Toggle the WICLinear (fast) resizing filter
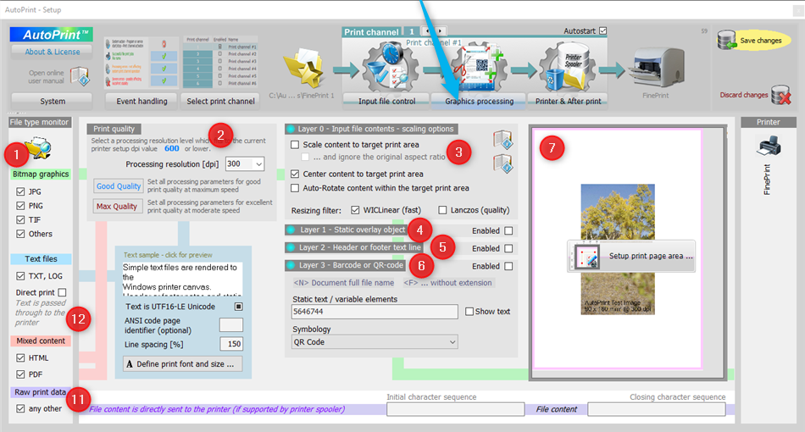Screen dimensions: 805x432 point(355,210)
